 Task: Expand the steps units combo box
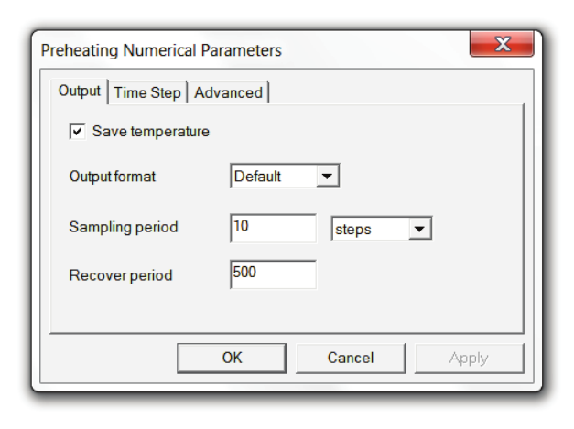coord(380,229)
